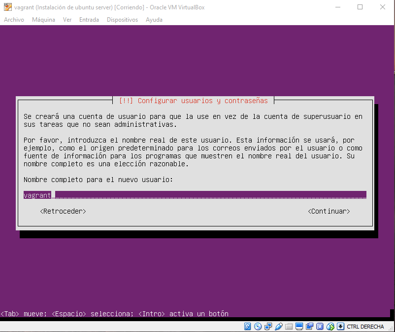Minimize the VirtualBox window
This screenshot has width=395, height=332.
coord(338,7)
